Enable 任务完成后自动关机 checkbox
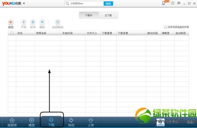Screen dimensions: 197x128 click(165, 27)
